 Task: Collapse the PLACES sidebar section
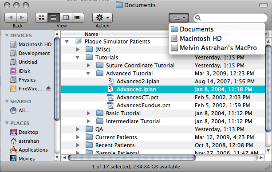[7, 123]
